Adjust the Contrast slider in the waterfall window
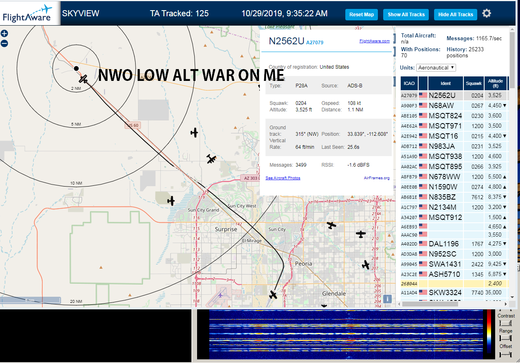The image size is (520, 363). (505, 323)
